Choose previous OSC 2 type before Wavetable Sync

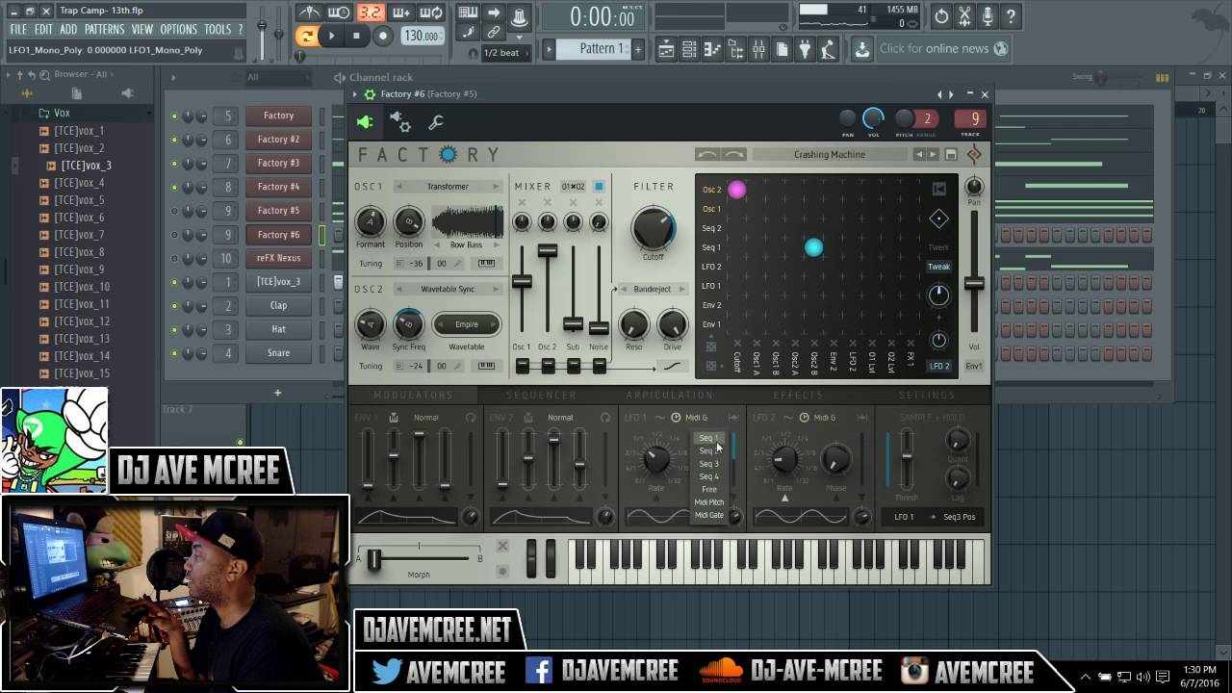point(399,289)
